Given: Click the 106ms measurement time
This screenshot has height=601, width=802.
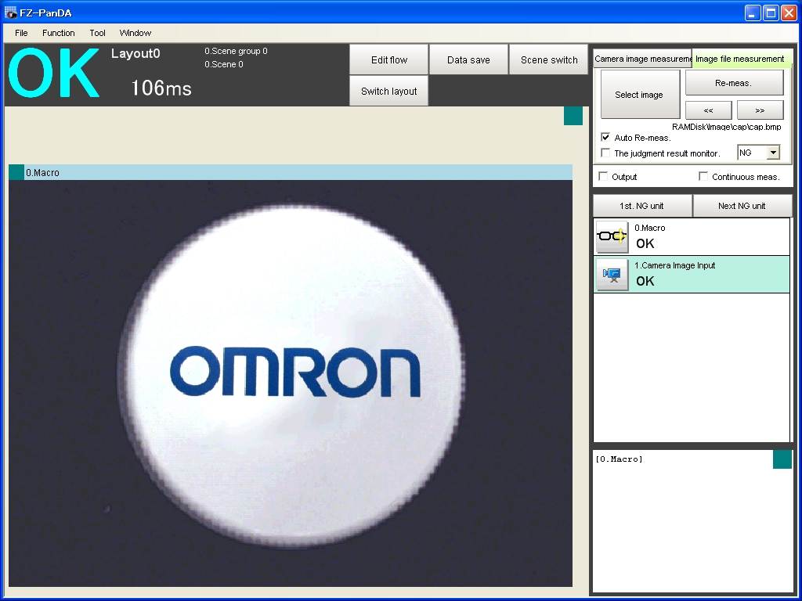Looking at the screenshot, I should click(161, 88).
